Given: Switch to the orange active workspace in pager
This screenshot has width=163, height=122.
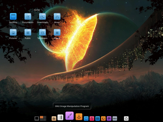Looking at the screenshot, I should (x=41, y=117).
